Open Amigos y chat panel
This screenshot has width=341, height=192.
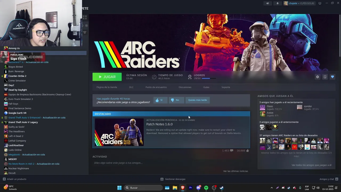coord(329,179)
